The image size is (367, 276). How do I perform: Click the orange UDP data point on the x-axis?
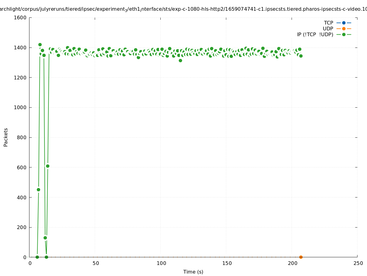pyautogui.click(x=301, y=257)
